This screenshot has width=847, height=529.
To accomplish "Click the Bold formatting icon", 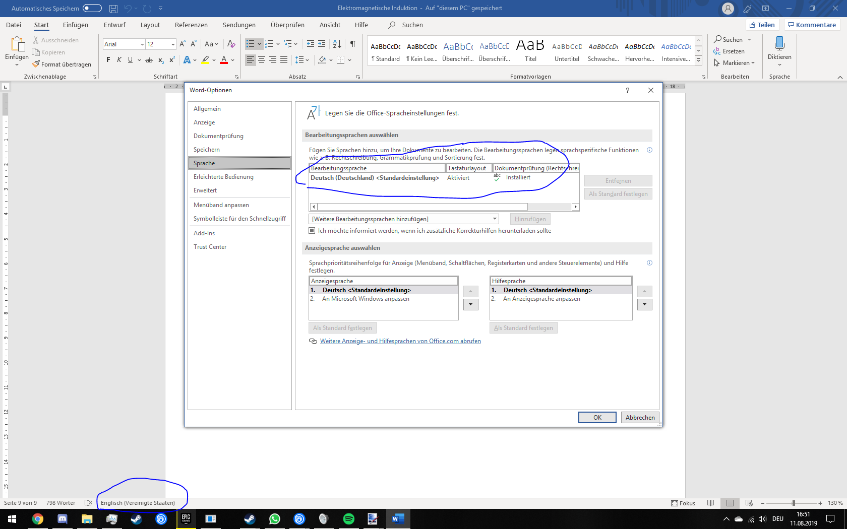I will [108, 60].
